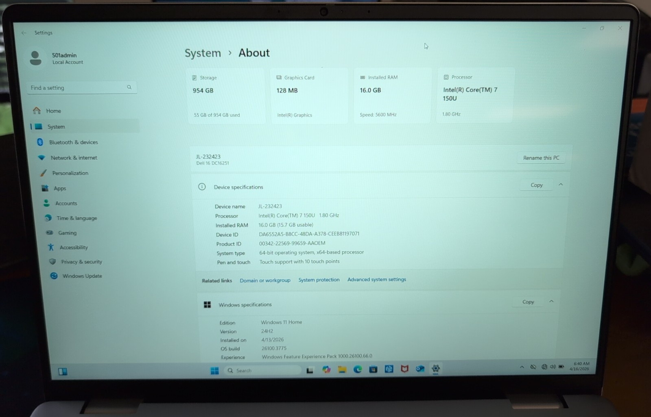Open Network & internet settings

(74, 158)
